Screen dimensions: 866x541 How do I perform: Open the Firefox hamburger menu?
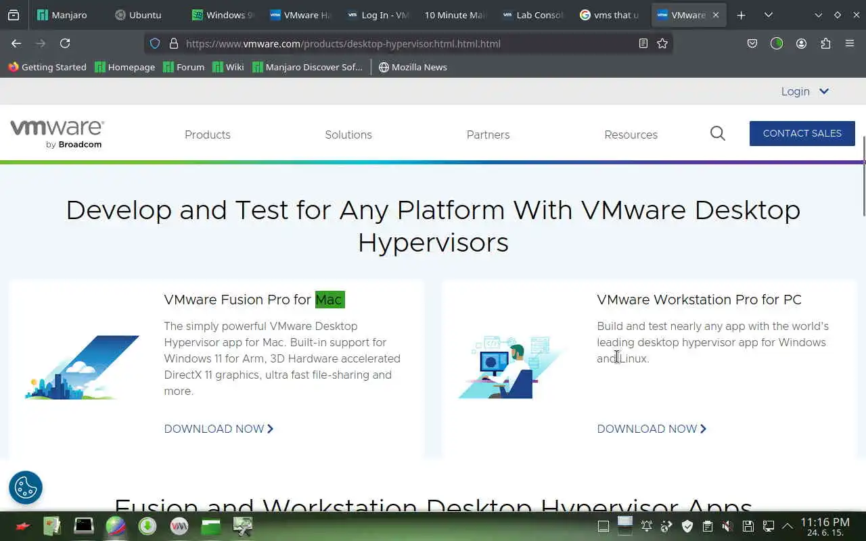pyautogui.click(x=850, y=43)
